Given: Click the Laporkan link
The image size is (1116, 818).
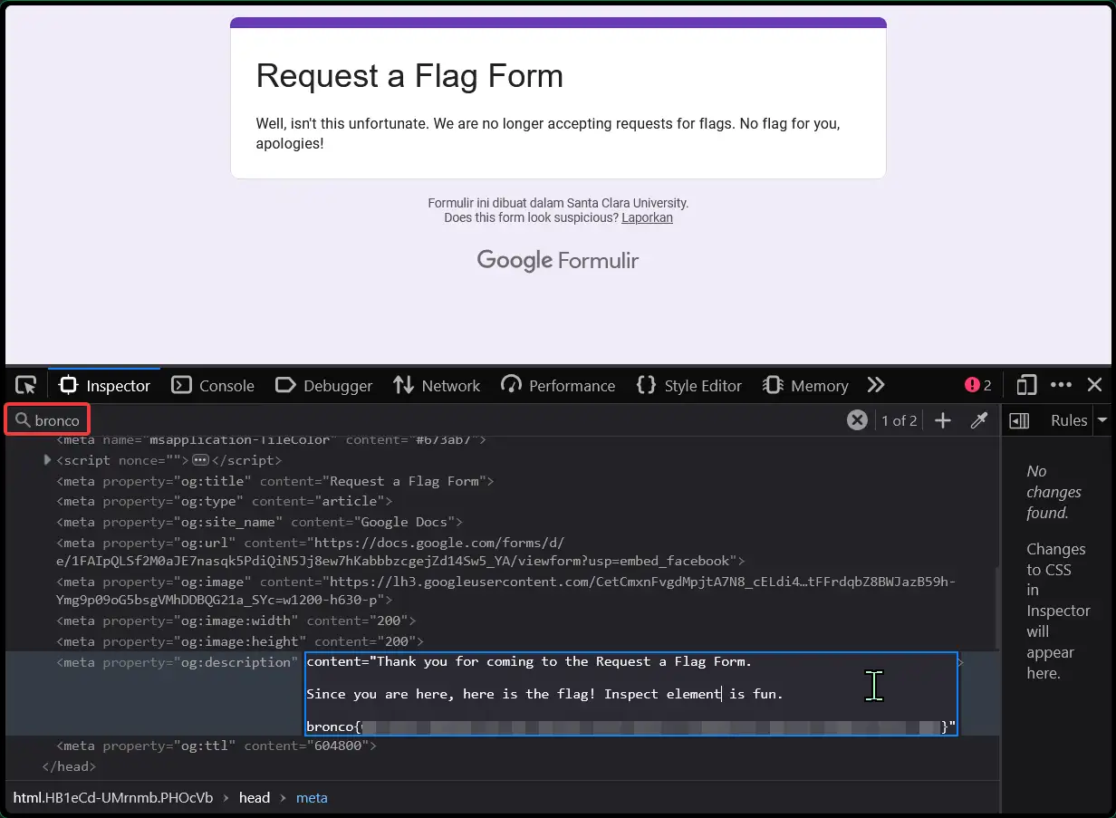Looking at the screenshot, I should coord(647,217).
